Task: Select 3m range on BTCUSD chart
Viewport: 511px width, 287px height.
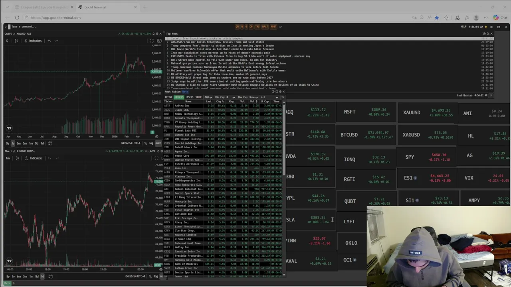Action: click(25, 277)
